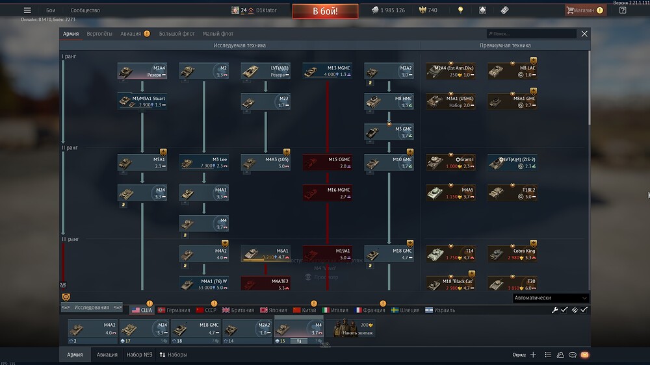Screen dimensions: 650x365
Task: Select the premium T14 tank
Action: [x=450, y=254]
